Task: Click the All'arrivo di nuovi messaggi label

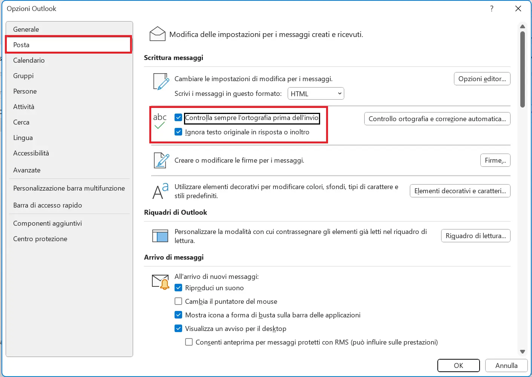Action: pyautogui.click(x=216, y=276)
